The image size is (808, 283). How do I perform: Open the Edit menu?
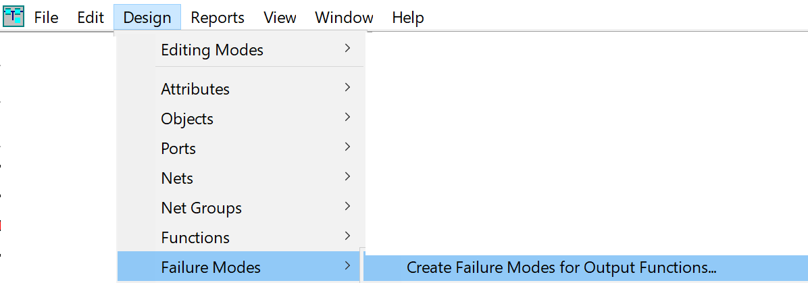point(91,18)
